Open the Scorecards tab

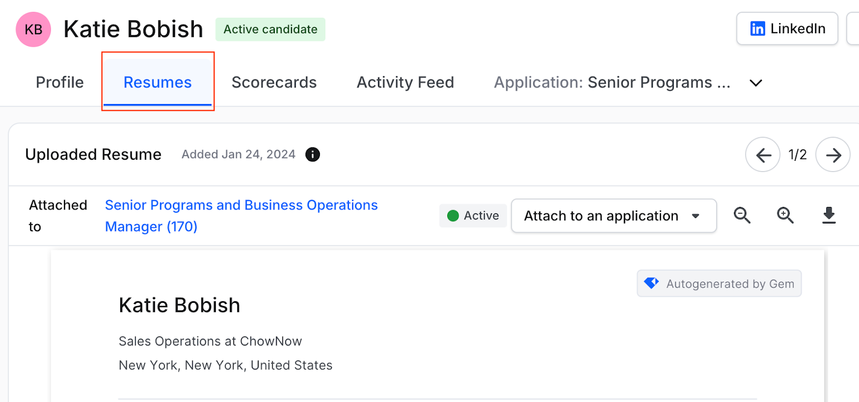274,83
